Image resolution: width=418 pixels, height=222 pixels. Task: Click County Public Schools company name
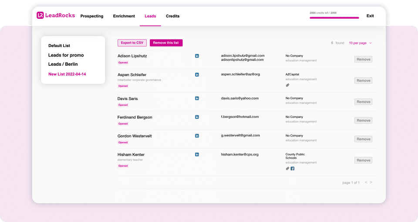(x=295, y=156)
